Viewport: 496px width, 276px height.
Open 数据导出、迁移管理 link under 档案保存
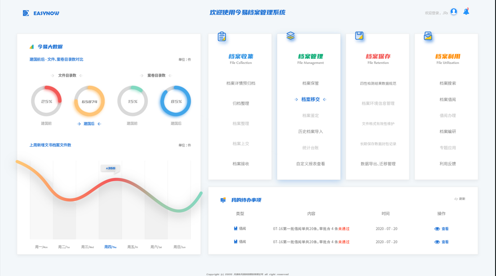(378, 164)
